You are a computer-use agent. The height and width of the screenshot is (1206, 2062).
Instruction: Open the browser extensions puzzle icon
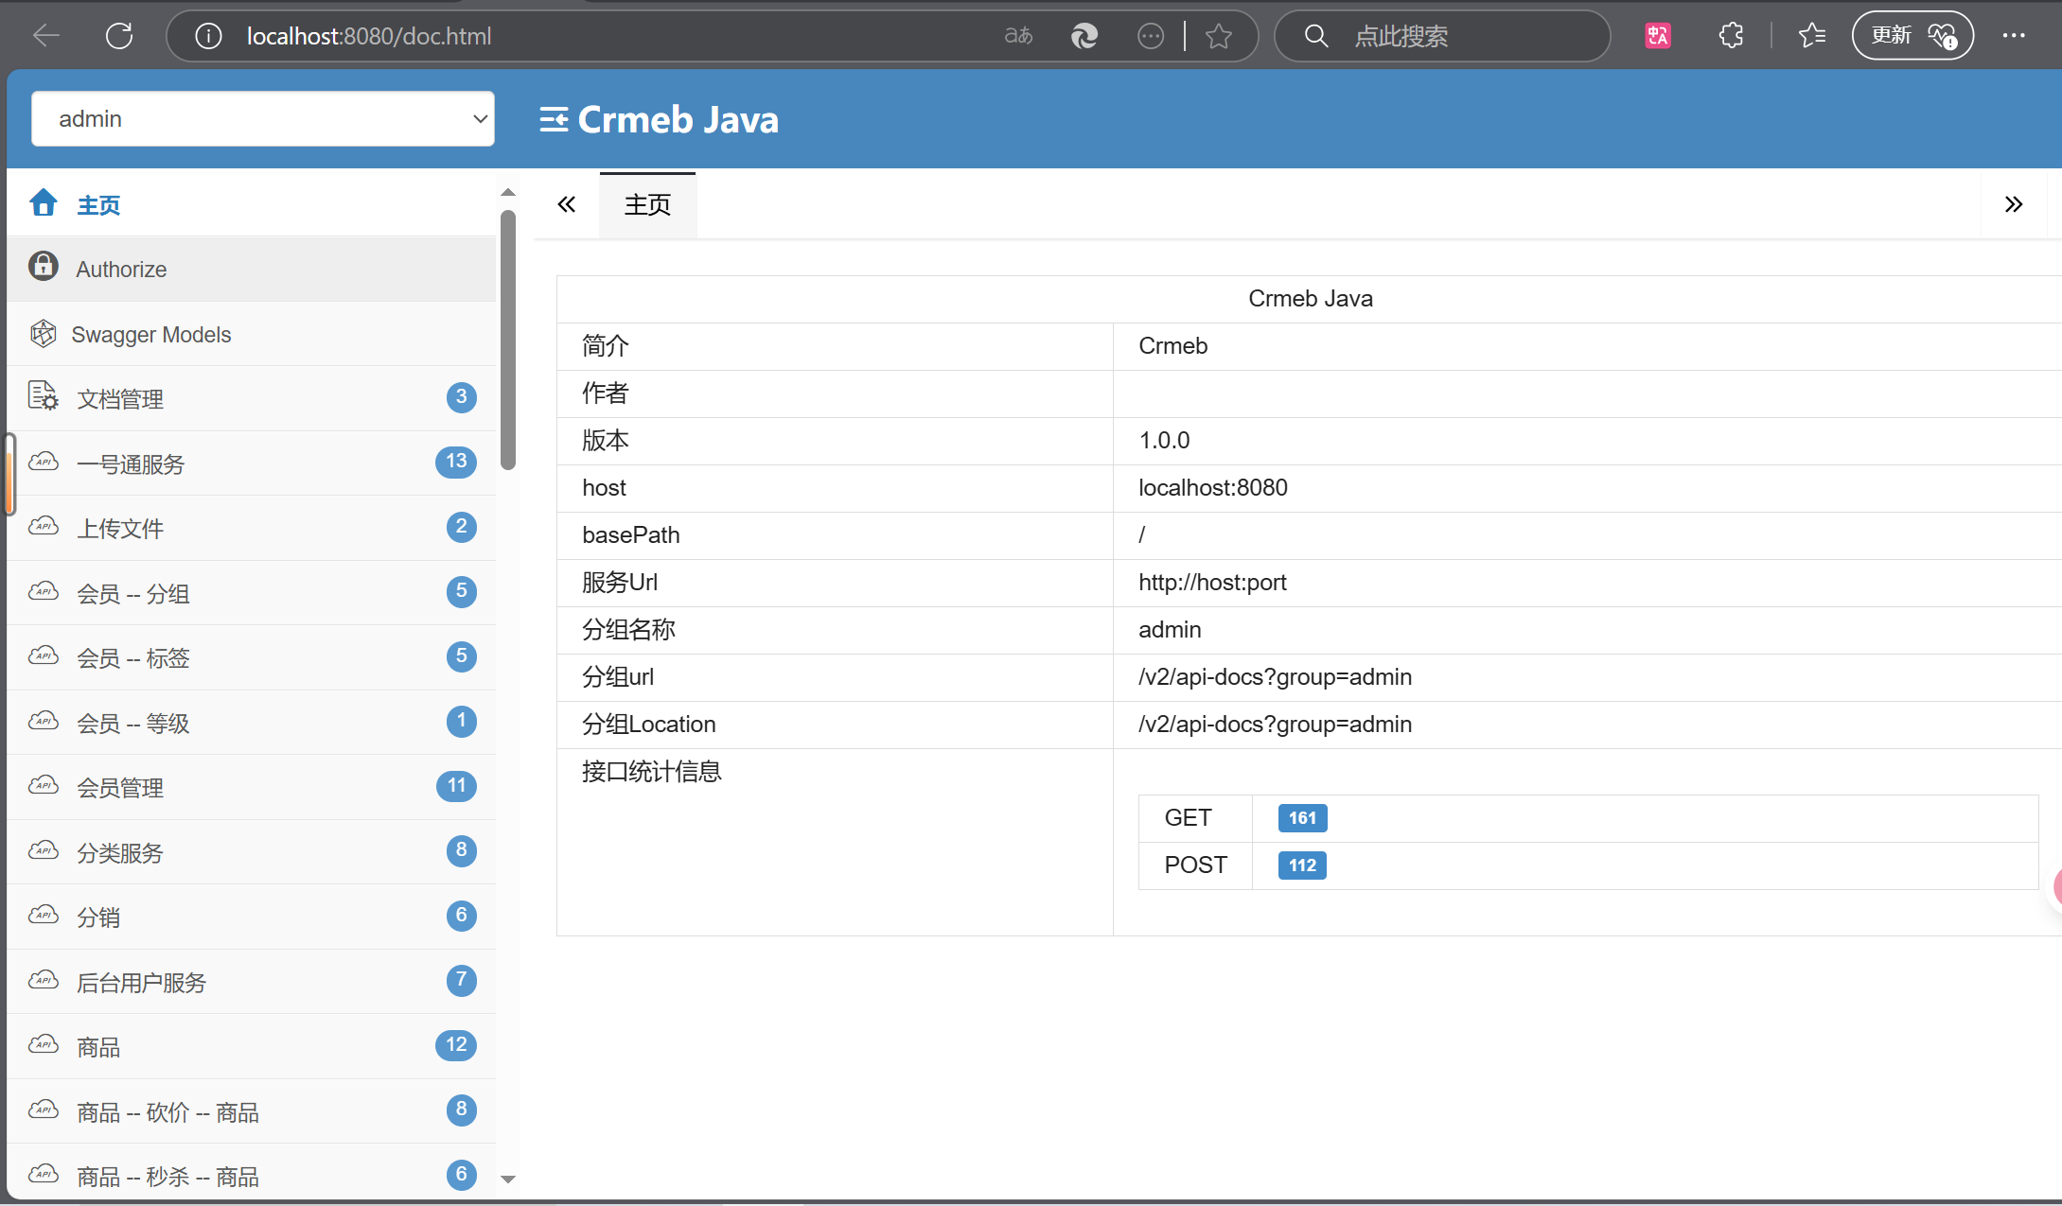click(1731, 36)
